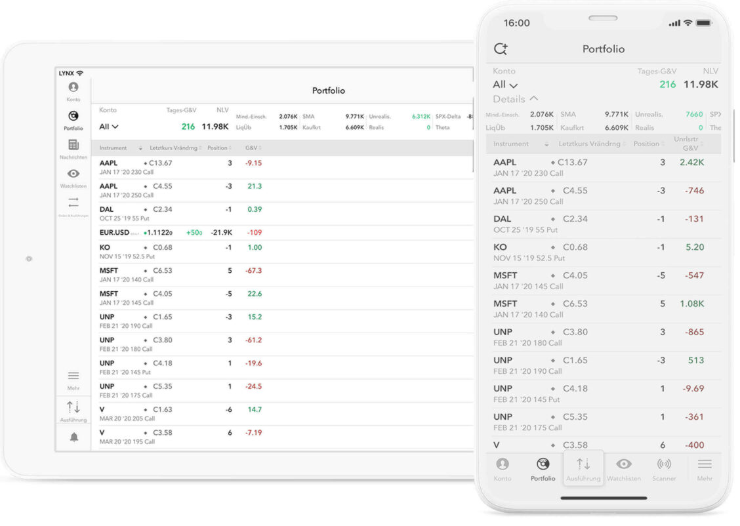Sort by Letztkurs Vrändrng column on phone
Image resolution: width=740 pixels, height=526 pixels.
pyautogui.click(x=592, y=144)
